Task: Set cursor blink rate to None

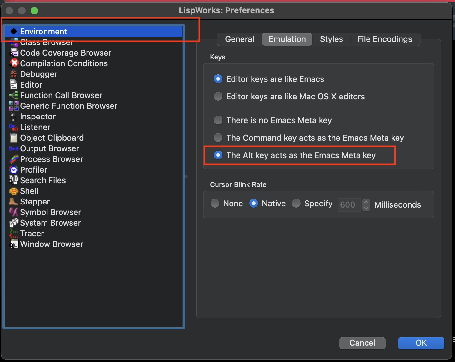Action: [215, 203]
